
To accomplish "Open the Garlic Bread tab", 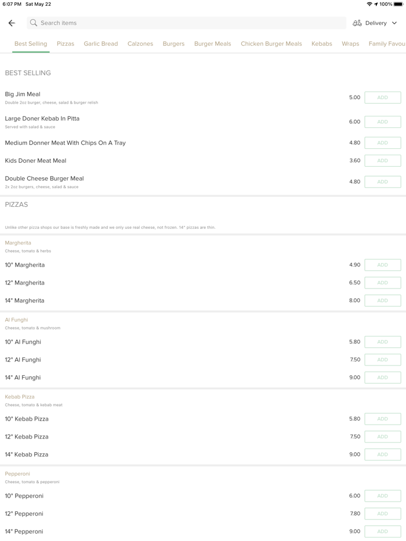I will coord(101,44).
